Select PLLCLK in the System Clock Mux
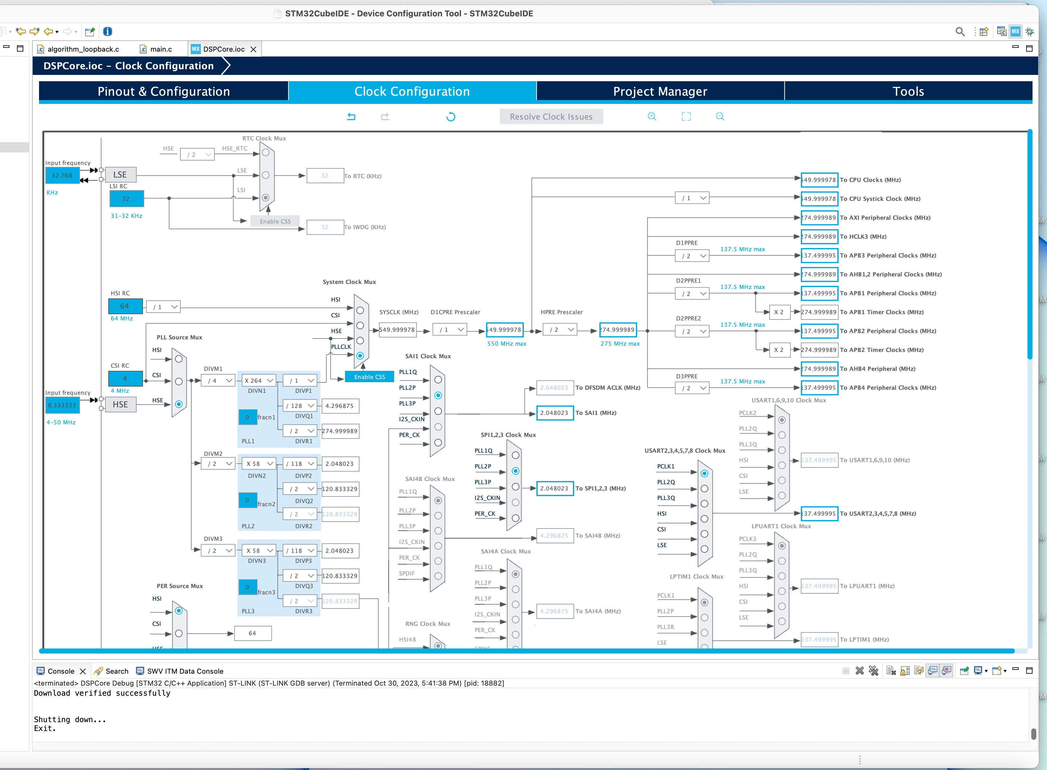This screenshot has height=770, width=1047. [x=360, y=356]
